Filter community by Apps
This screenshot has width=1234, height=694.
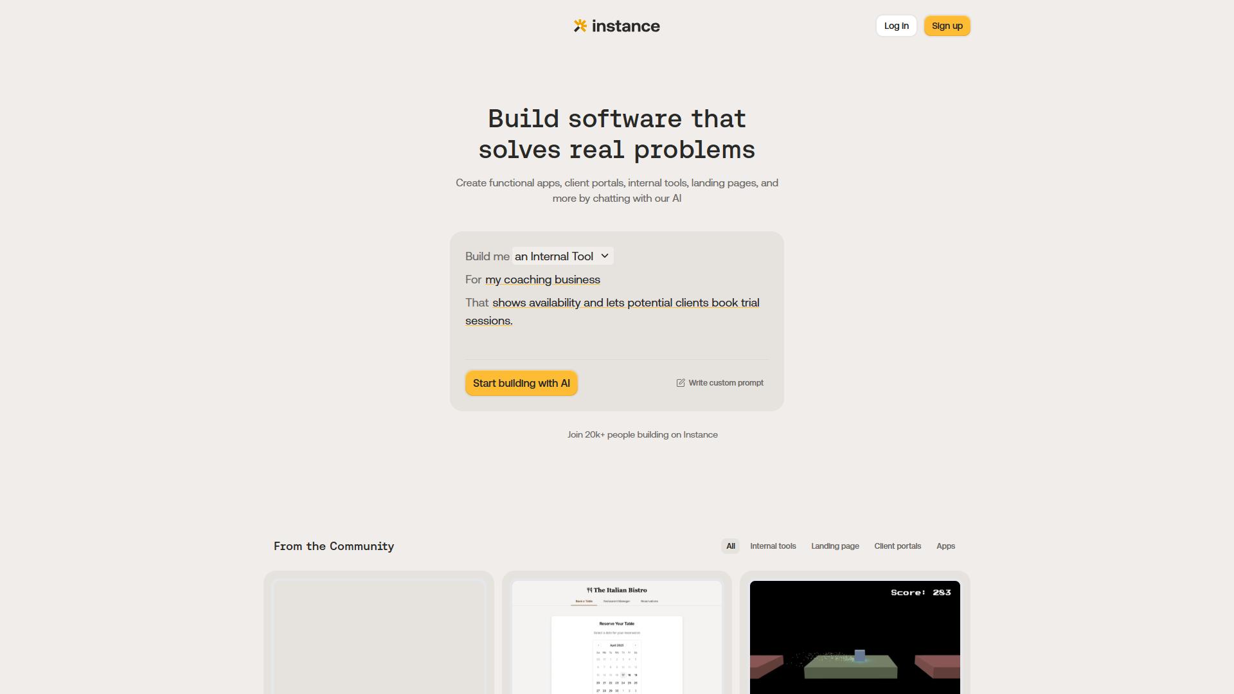945,546
